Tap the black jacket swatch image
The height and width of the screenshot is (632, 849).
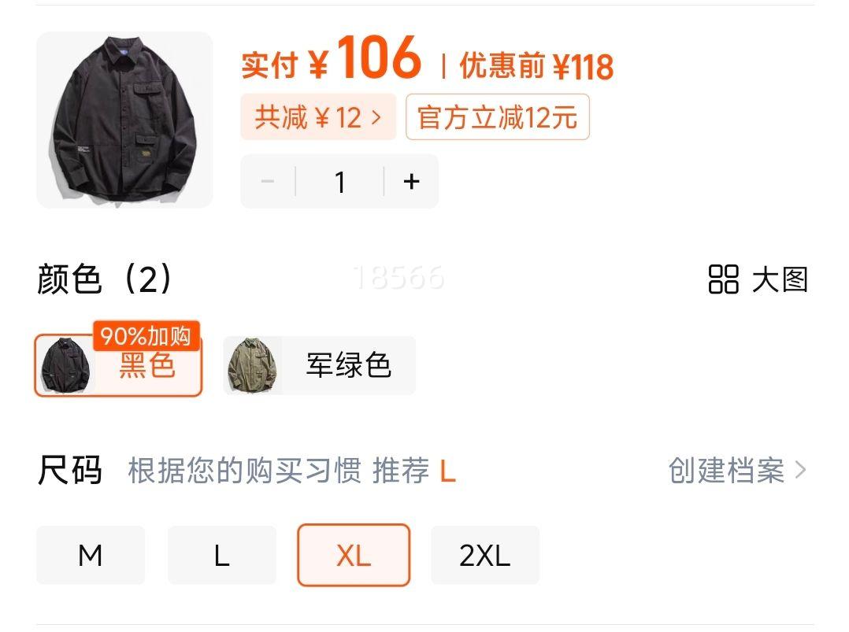click(66, 365)
